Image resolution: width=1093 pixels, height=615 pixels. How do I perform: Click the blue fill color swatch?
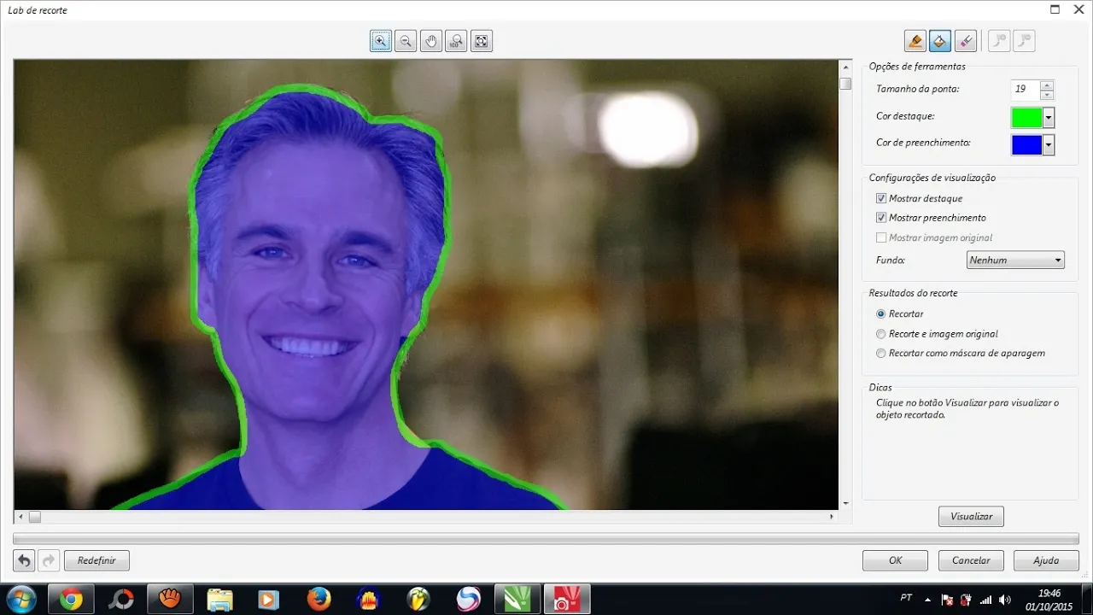click(x=1026, y=145)
